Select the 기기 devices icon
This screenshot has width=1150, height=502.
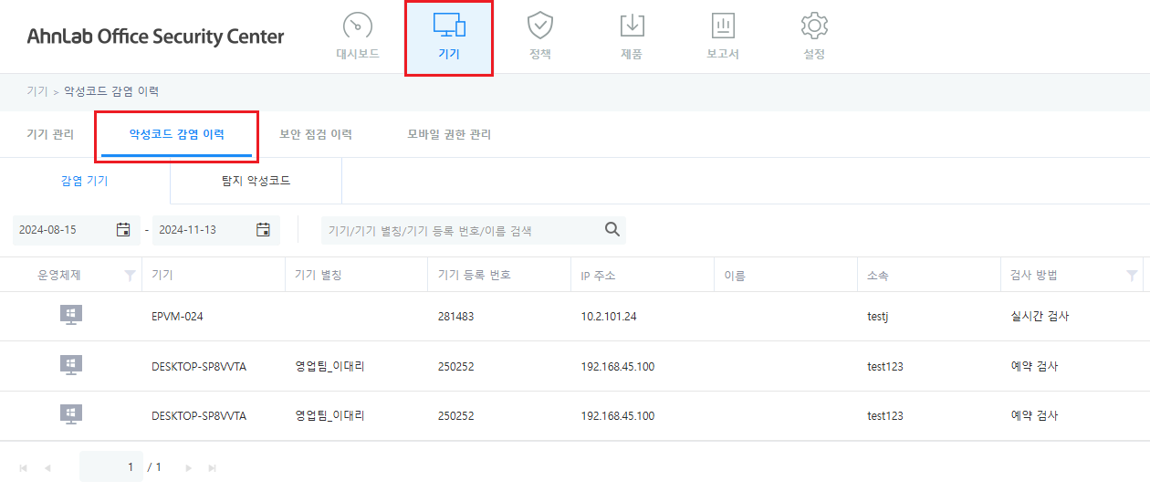[x=448, y=26]
